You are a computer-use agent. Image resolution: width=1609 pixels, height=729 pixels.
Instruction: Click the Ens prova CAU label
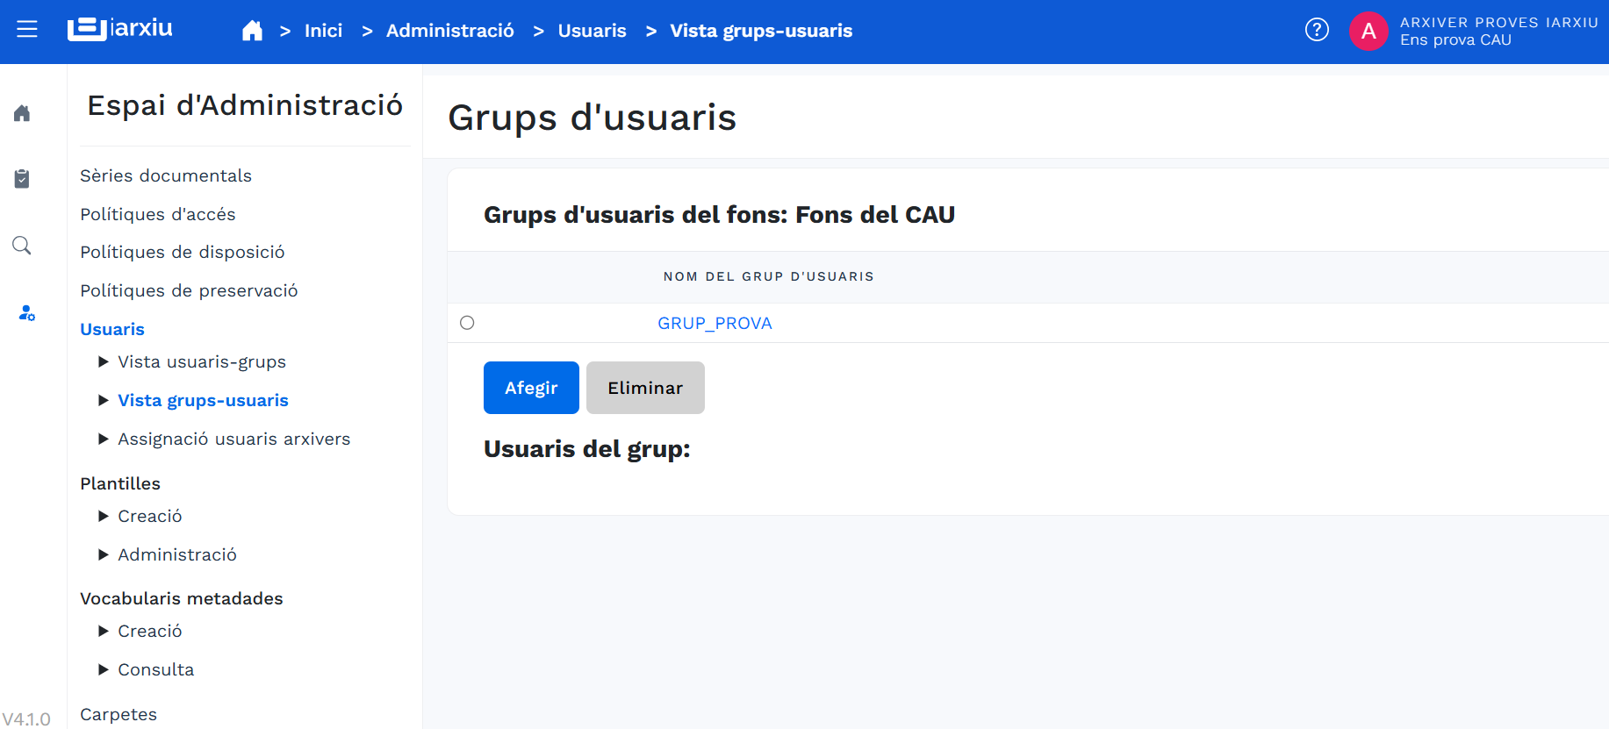point(1455,39)
